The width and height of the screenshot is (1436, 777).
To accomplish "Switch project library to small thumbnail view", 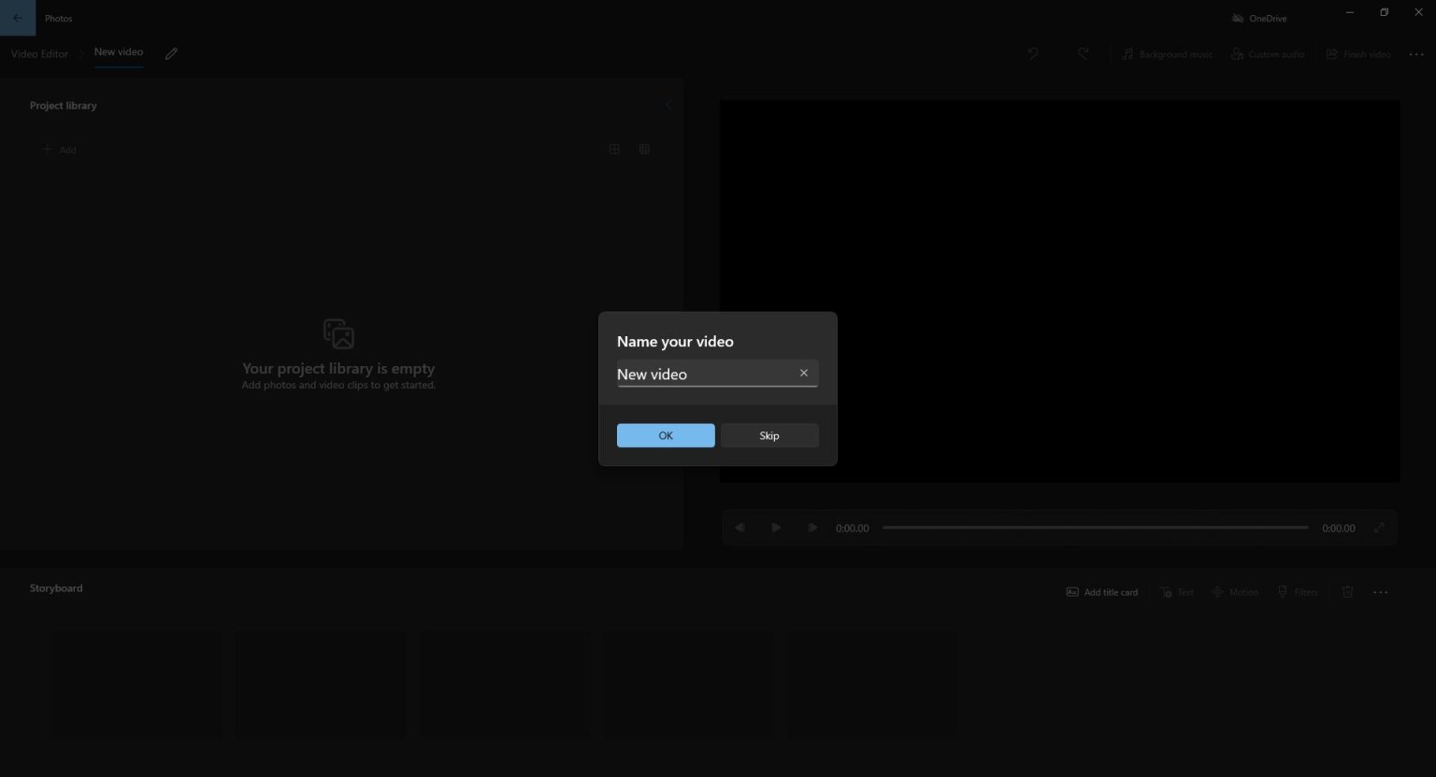I will [x=614, y=148].
